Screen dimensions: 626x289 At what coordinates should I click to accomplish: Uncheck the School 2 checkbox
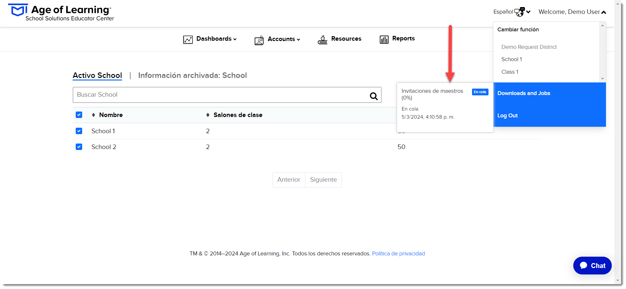coord(79,147)
